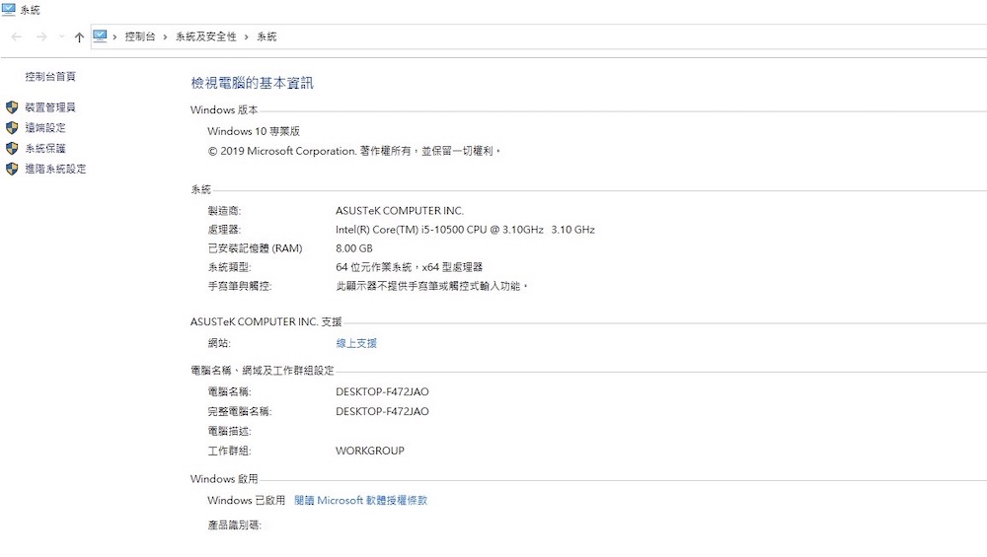This screenshot has width=987, height=557.
Task: Open 控制台首頁 in the sidebar
Action: (50, 77)
